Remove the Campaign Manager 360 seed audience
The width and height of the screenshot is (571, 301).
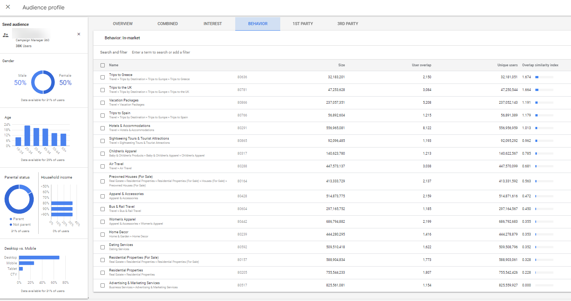click(79, 34)
